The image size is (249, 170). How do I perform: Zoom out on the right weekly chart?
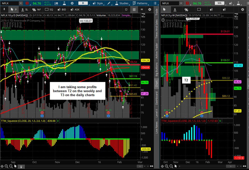click(x=171, y=166)
